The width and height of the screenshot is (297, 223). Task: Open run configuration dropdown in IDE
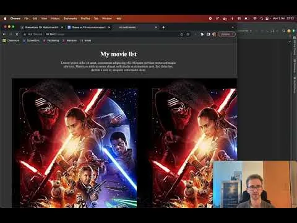click(245, 31)
